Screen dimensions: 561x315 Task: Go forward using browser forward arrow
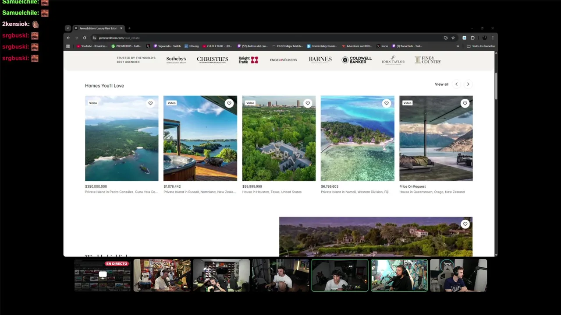[x=76, y=38]
